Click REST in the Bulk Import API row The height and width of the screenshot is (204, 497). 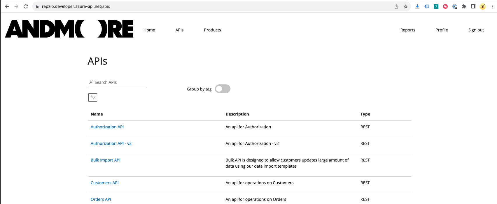365,160
